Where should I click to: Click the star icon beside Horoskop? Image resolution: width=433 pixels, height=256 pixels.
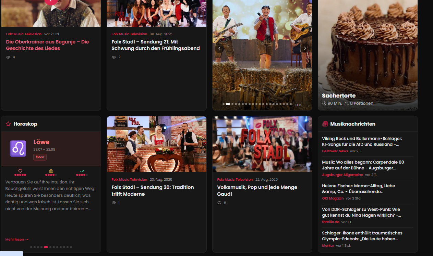pos(8,124)
